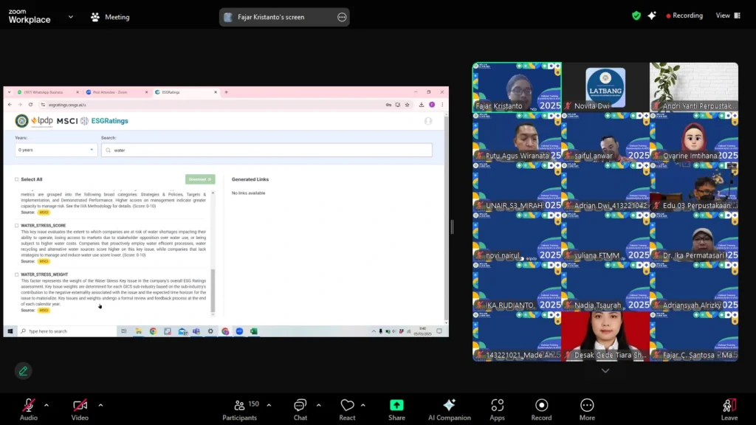The height and width of the screenshot is (425, 756).
Task: Tick the WATER_STRESS_SCORE checkbox
Action: click(x=17, y=226)
